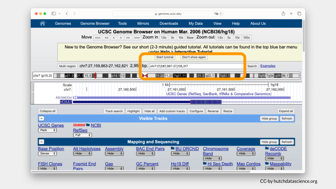The height and width of the screenshot is (189, 336).
Task: Click Start tutorial button
Action: [165, 57]
